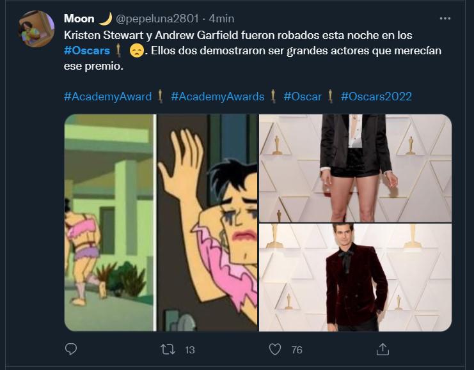Viewport: 474px width, 370px height.
Task: Open the cartoon meme image
Action: pyautogui.click(x=161, y=222)
